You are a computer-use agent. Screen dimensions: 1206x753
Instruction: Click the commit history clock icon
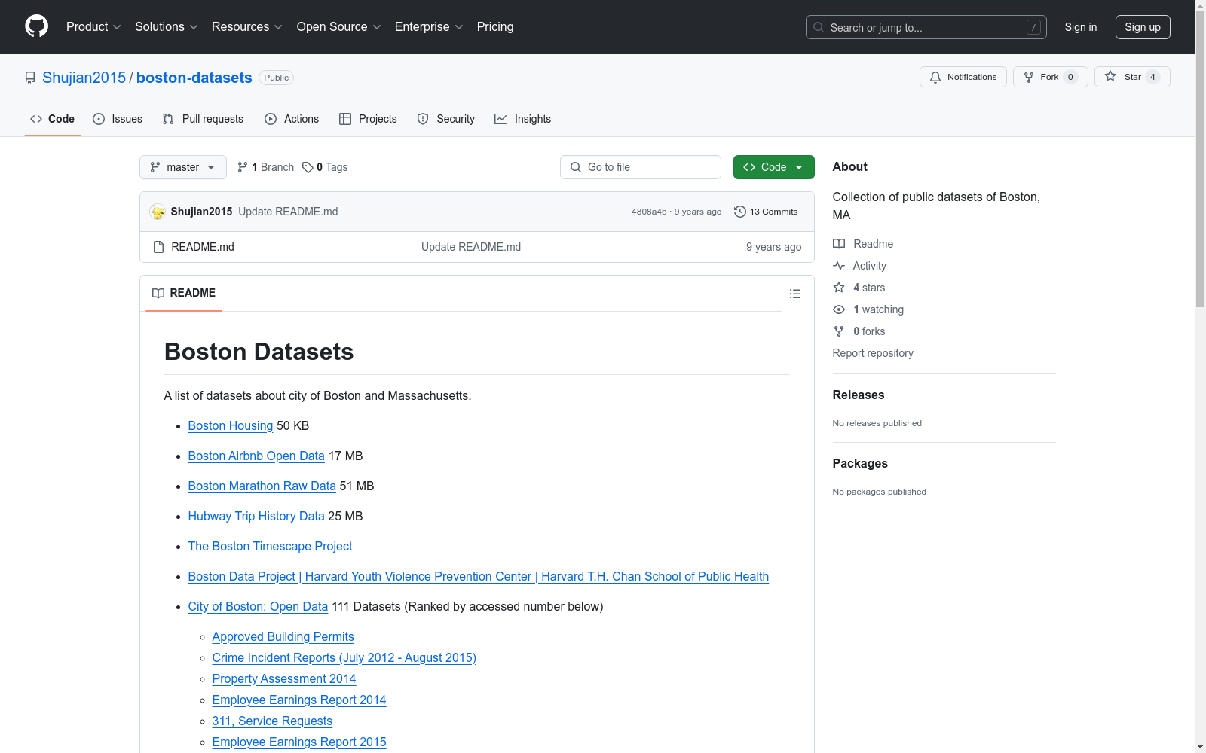pos(740,212)
